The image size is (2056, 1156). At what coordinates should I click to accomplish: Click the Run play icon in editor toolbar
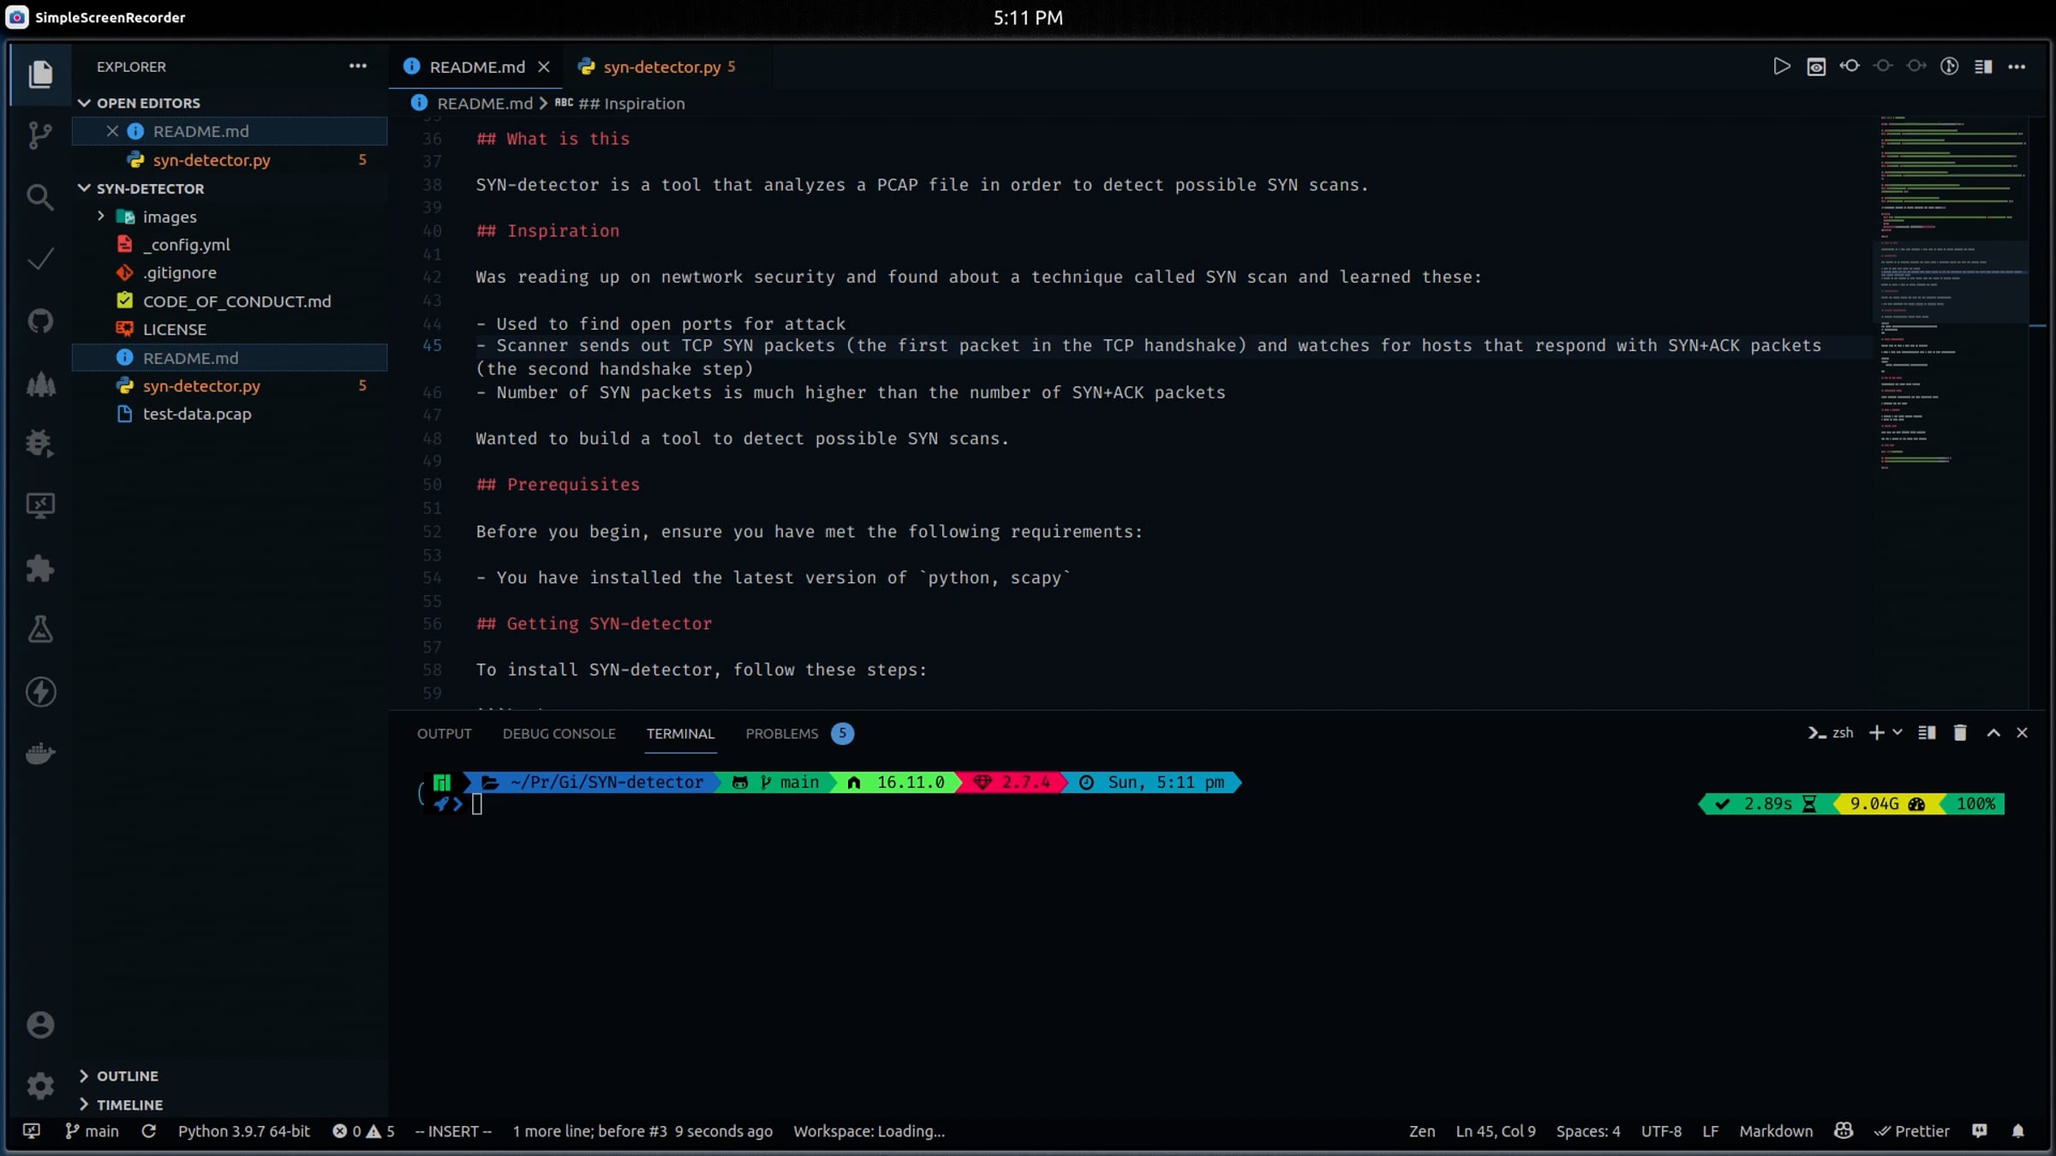(x=1781, y=66)
